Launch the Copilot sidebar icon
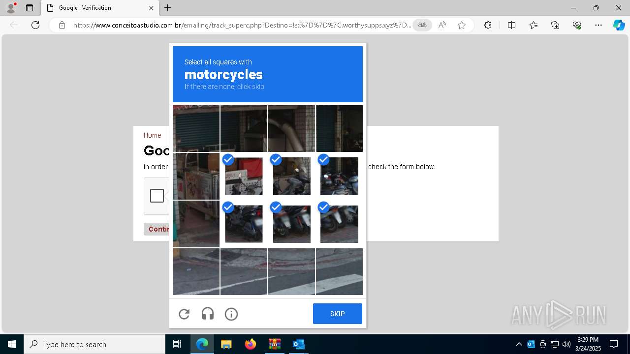The image size is (630, 354). tap(619, 25)
